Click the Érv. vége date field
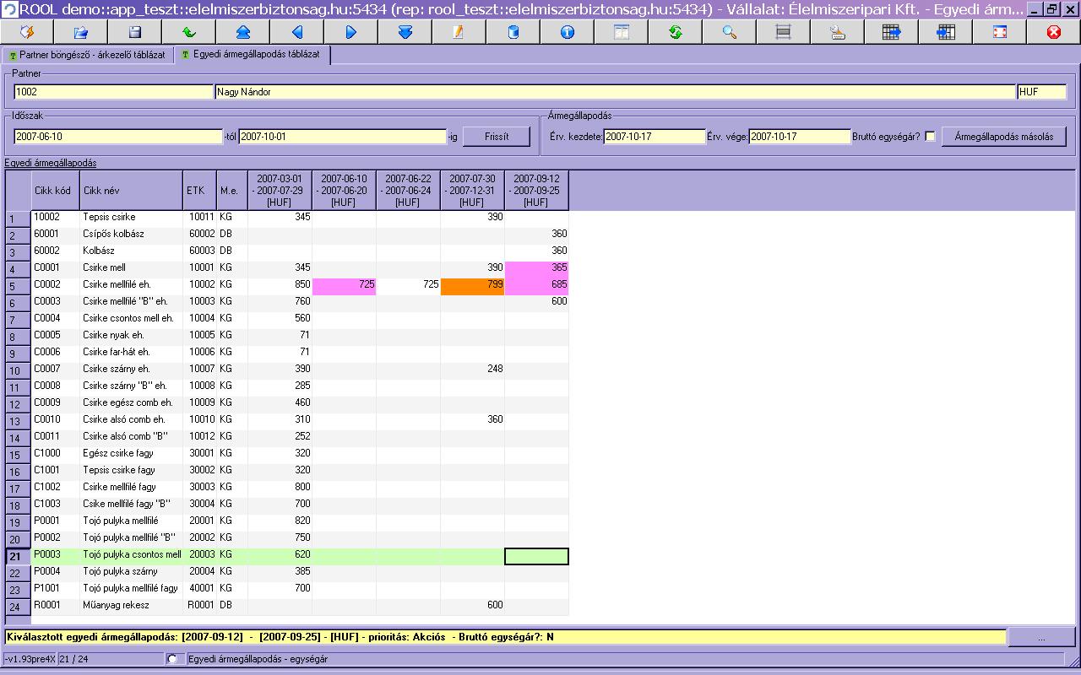The width and height of the screenshot is (1081, 675). (x=800, y=137)
